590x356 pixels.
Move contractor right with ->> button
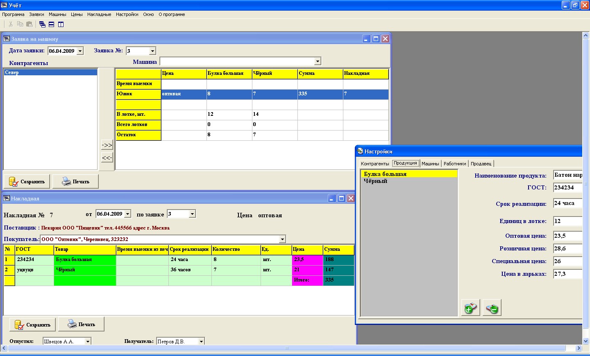[107, 145]
